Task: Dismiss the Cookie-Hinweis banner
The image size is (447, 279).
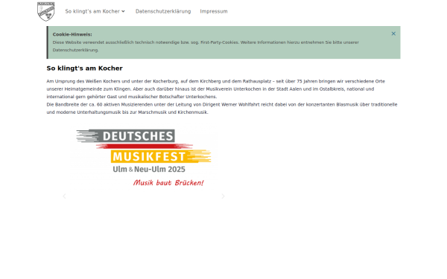Action: [393, 33]
